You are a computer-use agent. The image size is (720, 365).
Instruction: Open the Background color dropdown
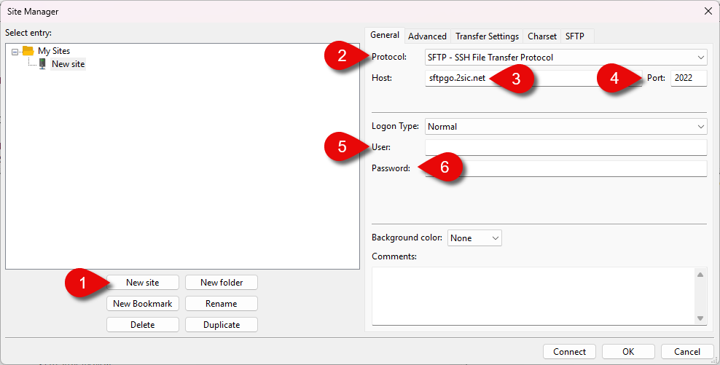tap(474, 238)
